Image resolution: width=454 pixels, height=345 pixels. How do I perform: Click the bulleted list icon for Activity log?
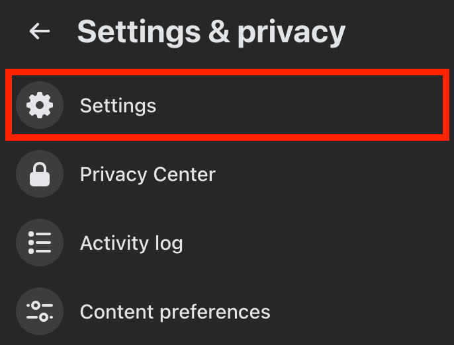pyautogui.click(x=40, y=243)
